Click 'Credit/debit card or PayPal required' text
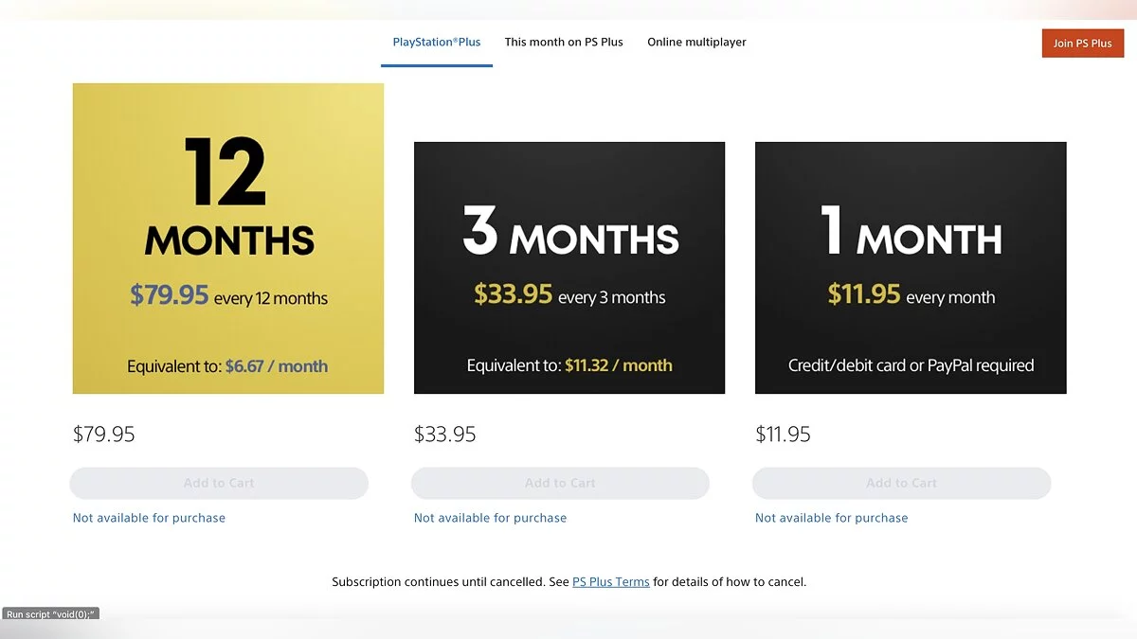1137x639 pixels. coord(911,365)
